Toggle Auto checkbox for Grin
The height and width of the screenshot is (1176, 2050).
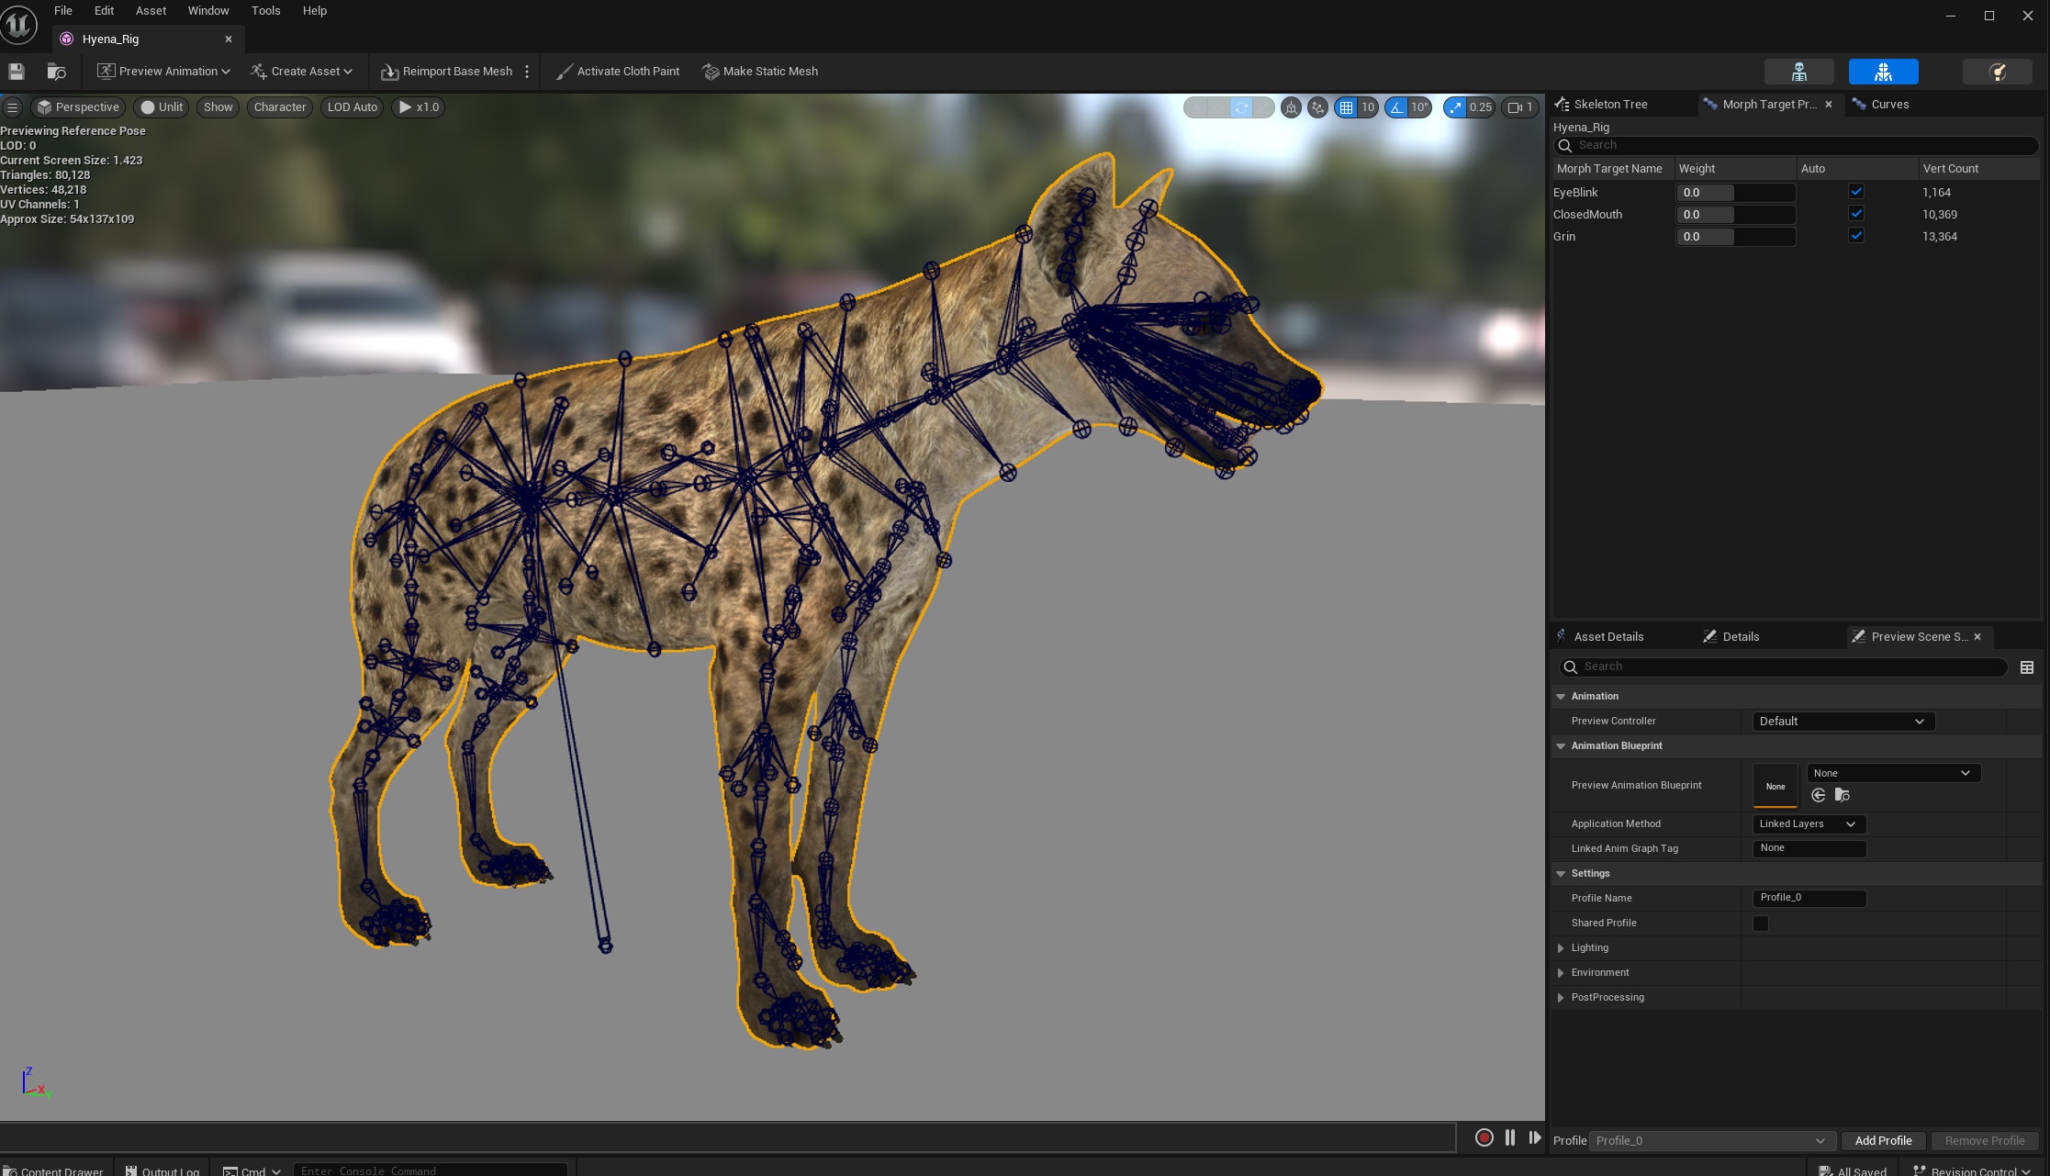[x=1856, y=236]
